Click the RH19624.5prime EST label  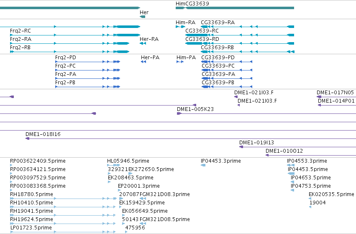pos(31,219)
